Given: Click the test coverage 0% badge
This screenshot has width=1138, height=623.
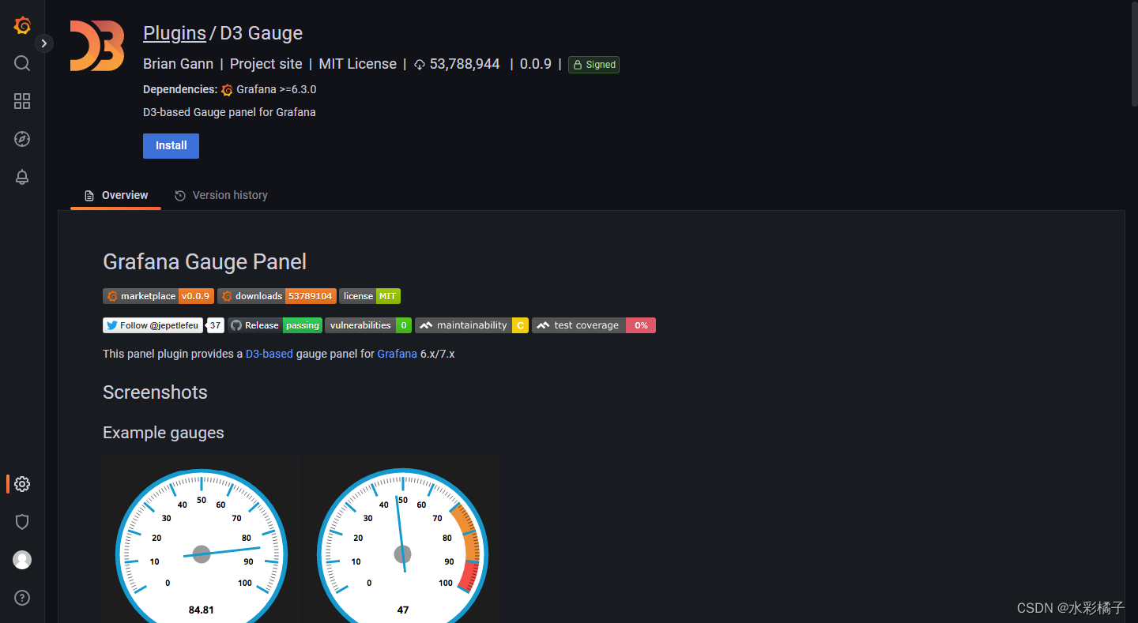Looking at the screenshot, I should [593, 325].
